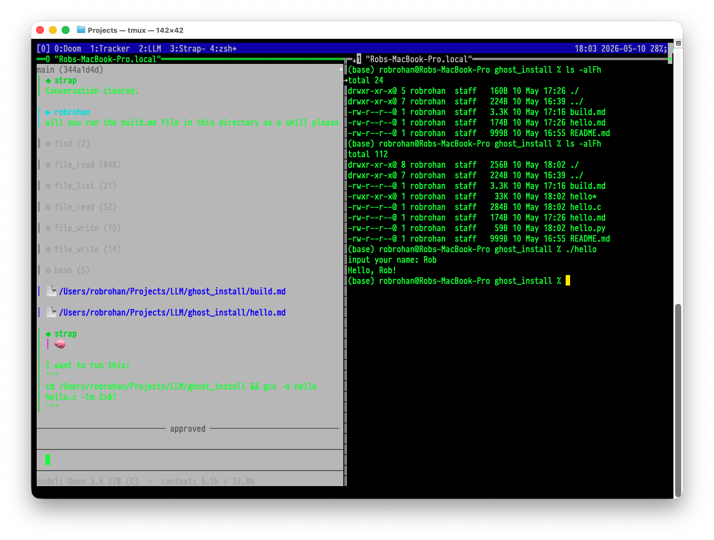Click the window title "Projects — tmux — 142×42"
The image size is (714, 540).
coord(136,30)
